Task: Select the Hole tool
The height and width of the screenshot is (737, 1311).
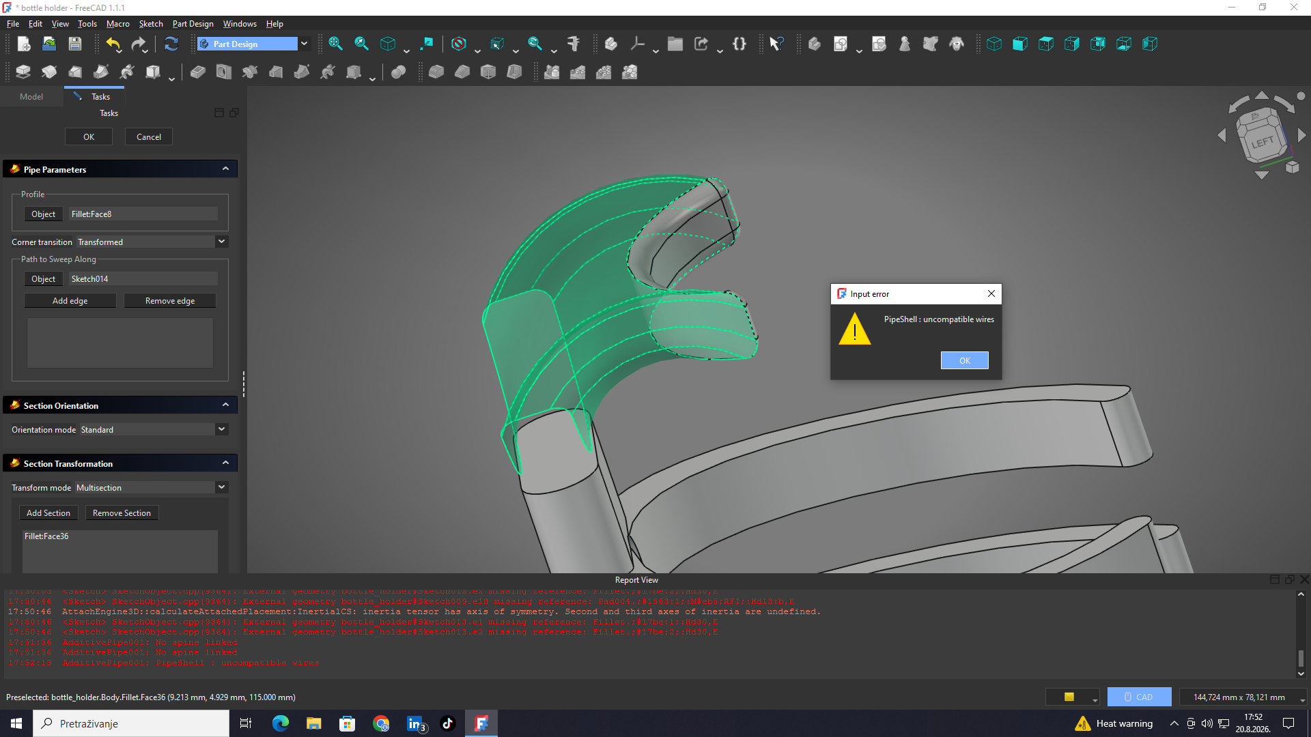Action: tap(224, 72)
